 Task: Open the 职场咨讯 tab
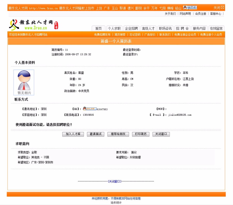[x=165, y=29]
